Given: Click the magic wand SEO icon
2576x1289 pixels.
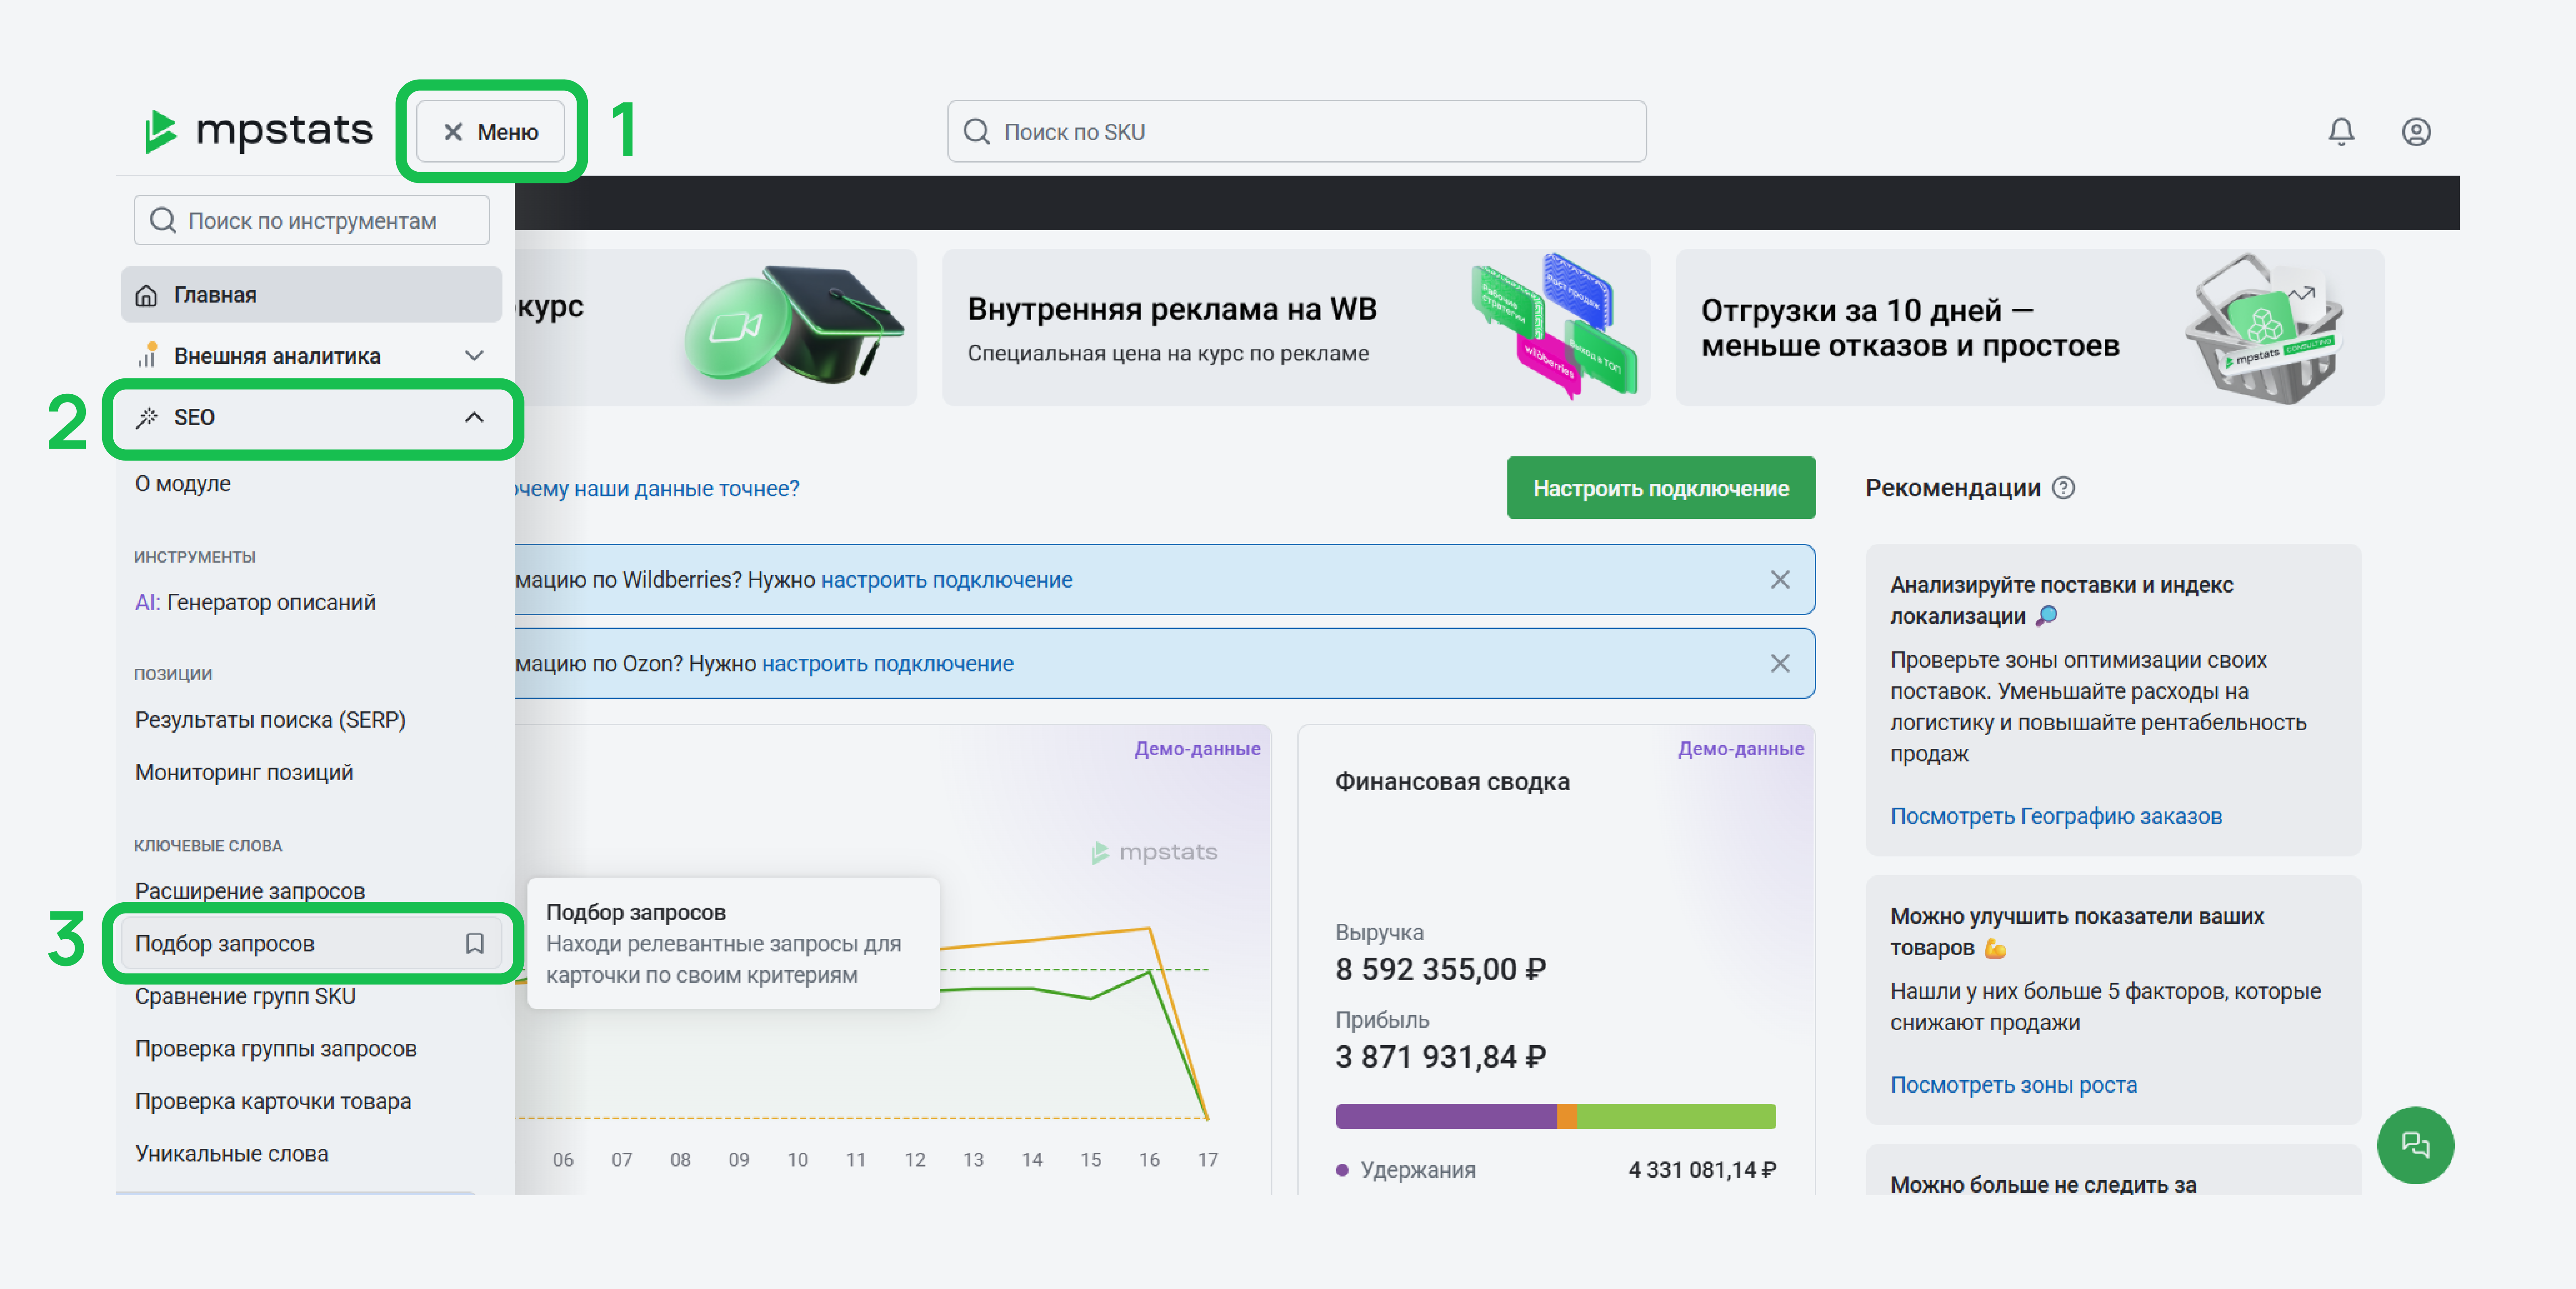Looking at the screenshot, I should [x=147, y=417].
